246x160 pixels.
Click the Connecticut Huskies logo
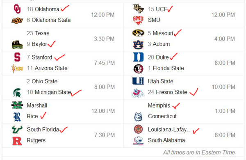(x=138, y=117)
